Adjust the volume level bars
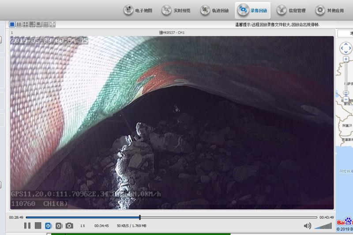This screenshot has width=353, height=235. tap(323, 226)
